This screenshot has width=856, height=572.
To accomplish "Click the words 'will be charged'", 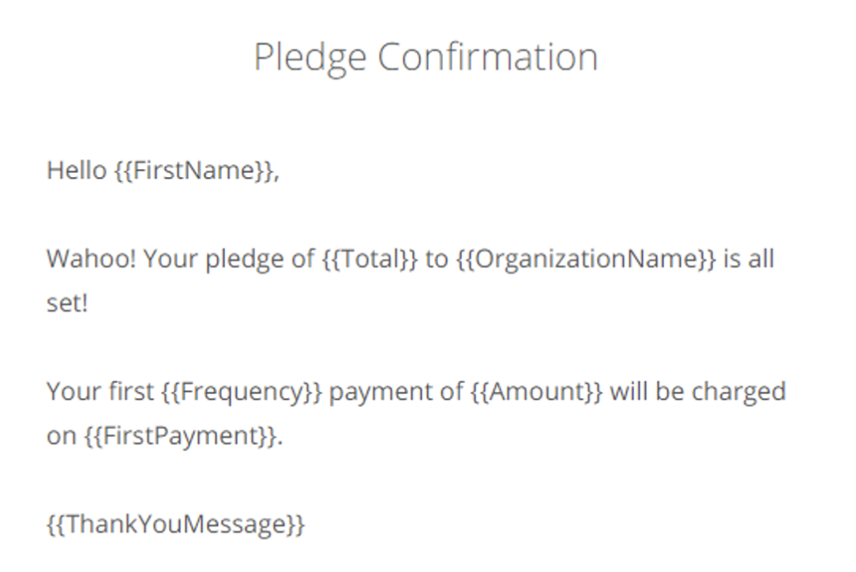I will [698, 392].
